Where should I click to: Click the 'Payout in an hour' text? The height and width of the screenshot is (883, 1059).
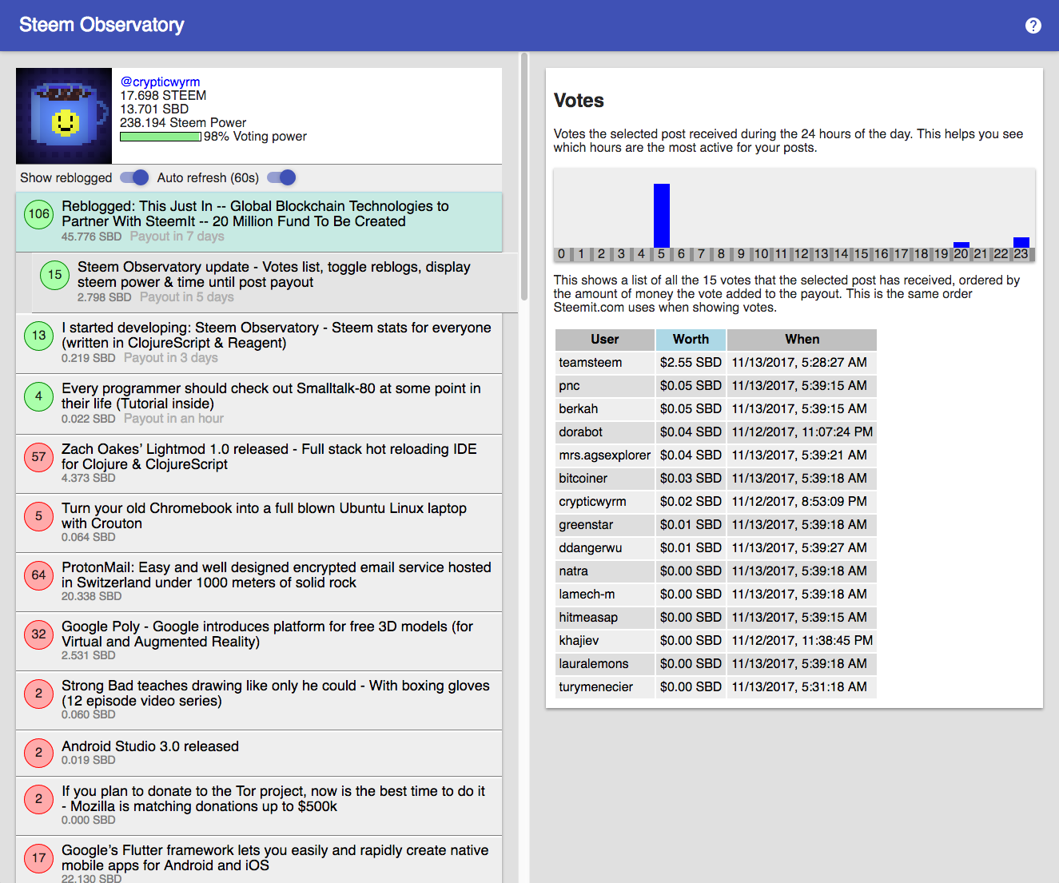click(173, 419)
